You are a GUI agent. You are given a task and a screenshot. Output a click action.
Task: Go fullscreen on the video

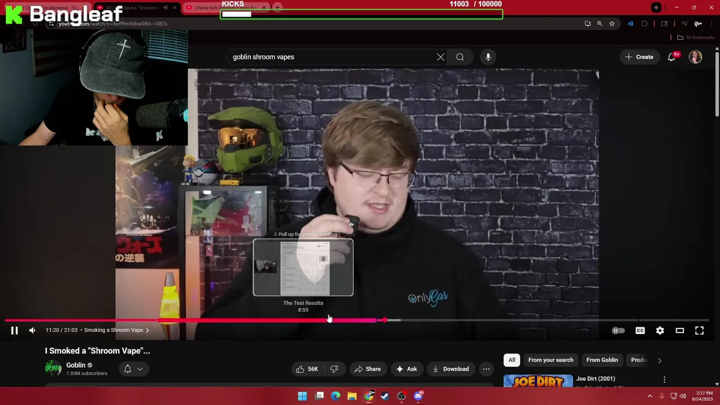pyautogui.click(x=699, y=331)
